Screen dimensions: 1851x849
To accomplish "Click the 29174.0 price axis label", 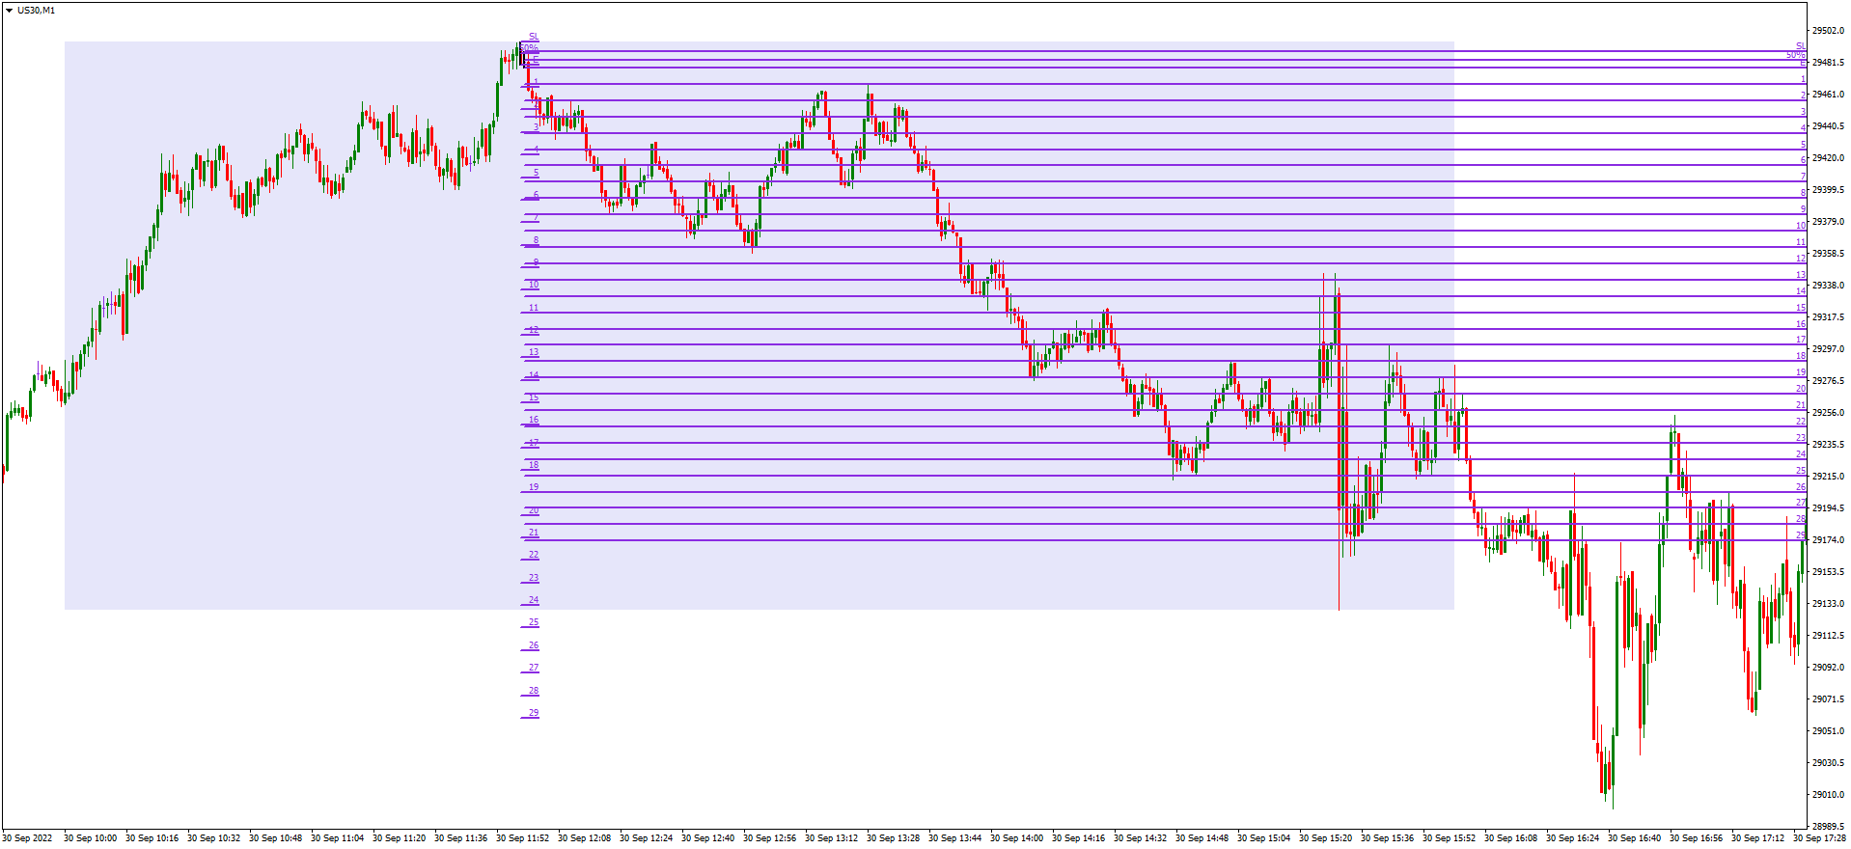I will pyautogui.click(x=1828, y=540).
